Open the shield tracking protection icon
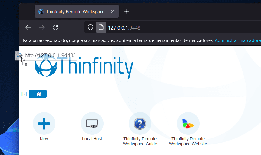261x155 pixels. tap(91, 27)
